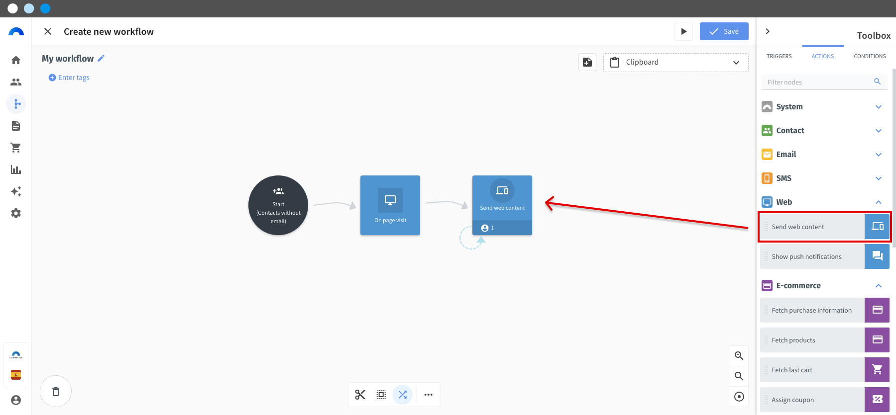Click the zoom out magnifier
Viewport: 896px width, 415px height.
739,376
